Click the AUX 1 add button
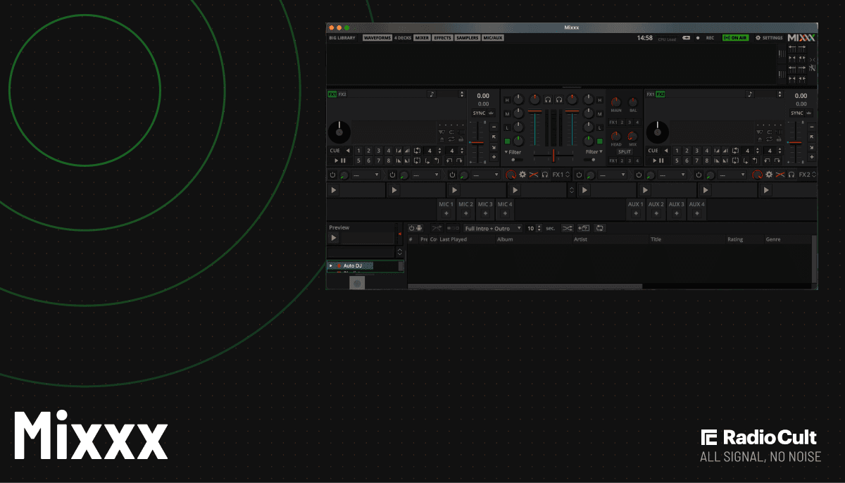The image size is (845, 483). [x=636, y=213]
